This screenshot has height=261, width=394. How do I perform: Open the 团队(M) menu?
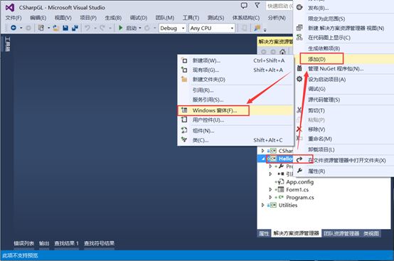tap(165, 18)
